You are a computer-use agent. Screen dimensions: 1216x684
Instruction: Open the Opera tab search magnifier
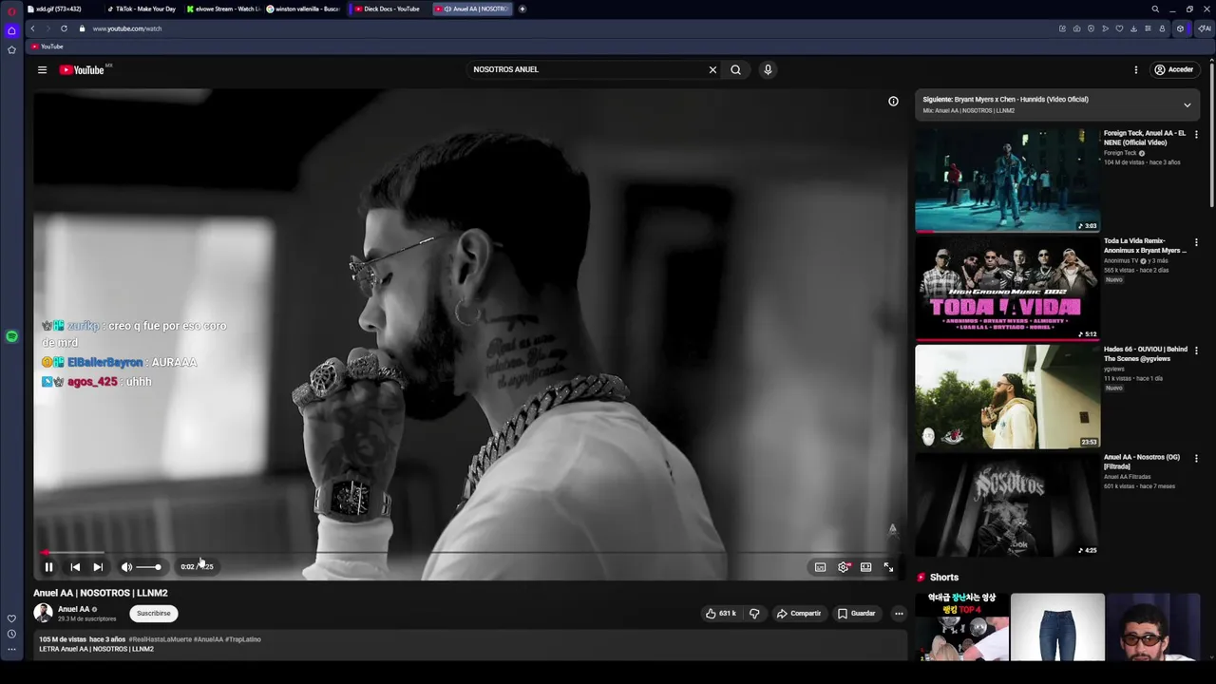[1155, 9]
